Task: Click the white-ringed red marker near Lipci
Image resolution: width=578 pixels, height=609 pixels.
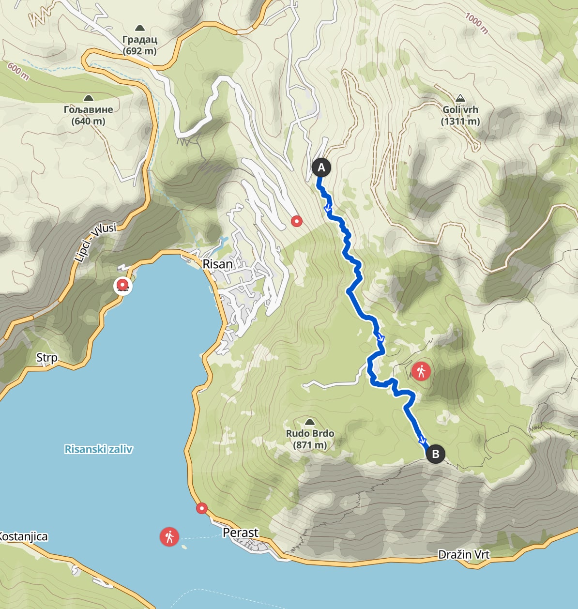Action: 122,286
